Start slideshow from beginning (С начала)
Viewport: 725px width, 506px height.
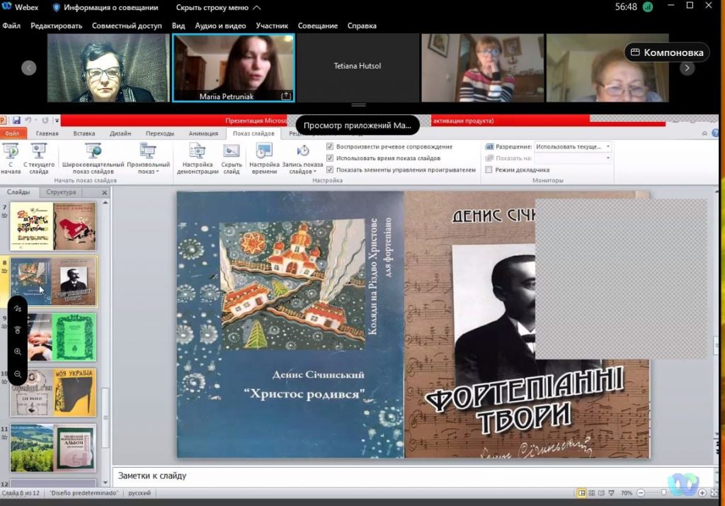pyautogui.click(x=11, y=159)
